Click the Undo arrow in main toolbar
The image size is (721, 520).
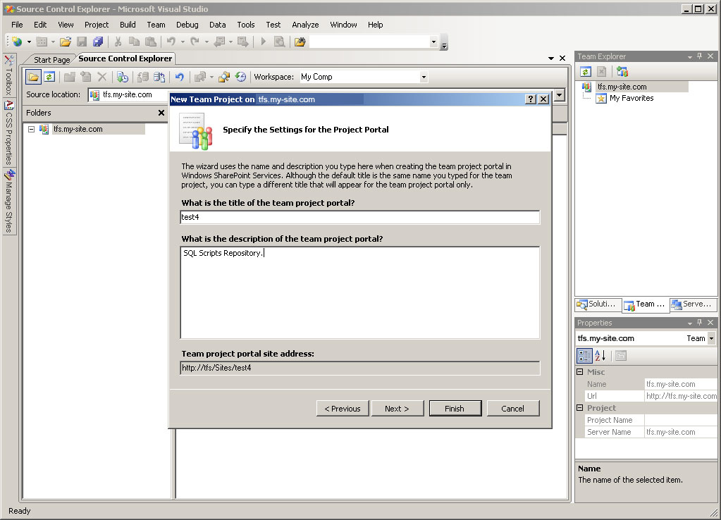click(x=171, y=42)
